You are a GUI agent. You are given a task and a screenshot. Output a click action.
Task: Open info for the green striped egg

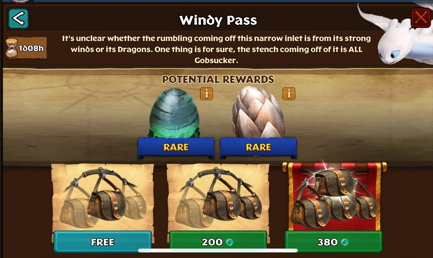[206, 94]
